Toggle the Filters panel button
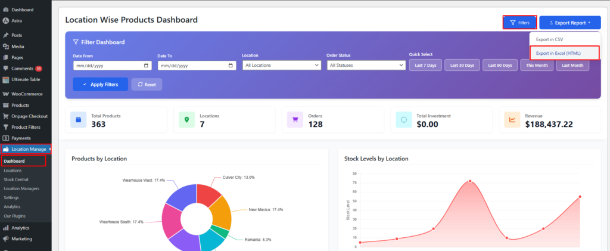The image size is (610, 251). [519, 23]
